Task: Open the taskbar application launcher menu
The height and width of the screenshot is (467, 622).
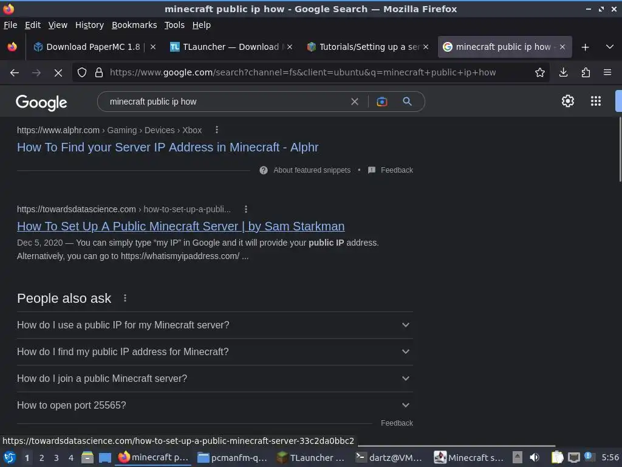Action: pos(10,457)
